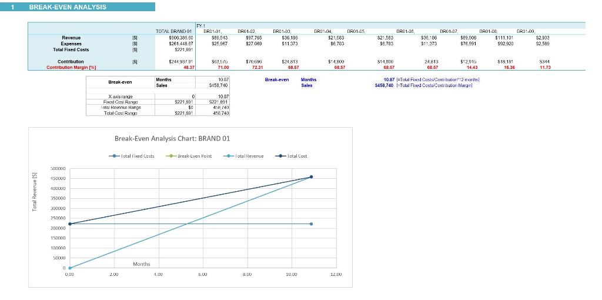Select the Total Revenue Range label cell
The image size is (602, 300).
[121, 108]
